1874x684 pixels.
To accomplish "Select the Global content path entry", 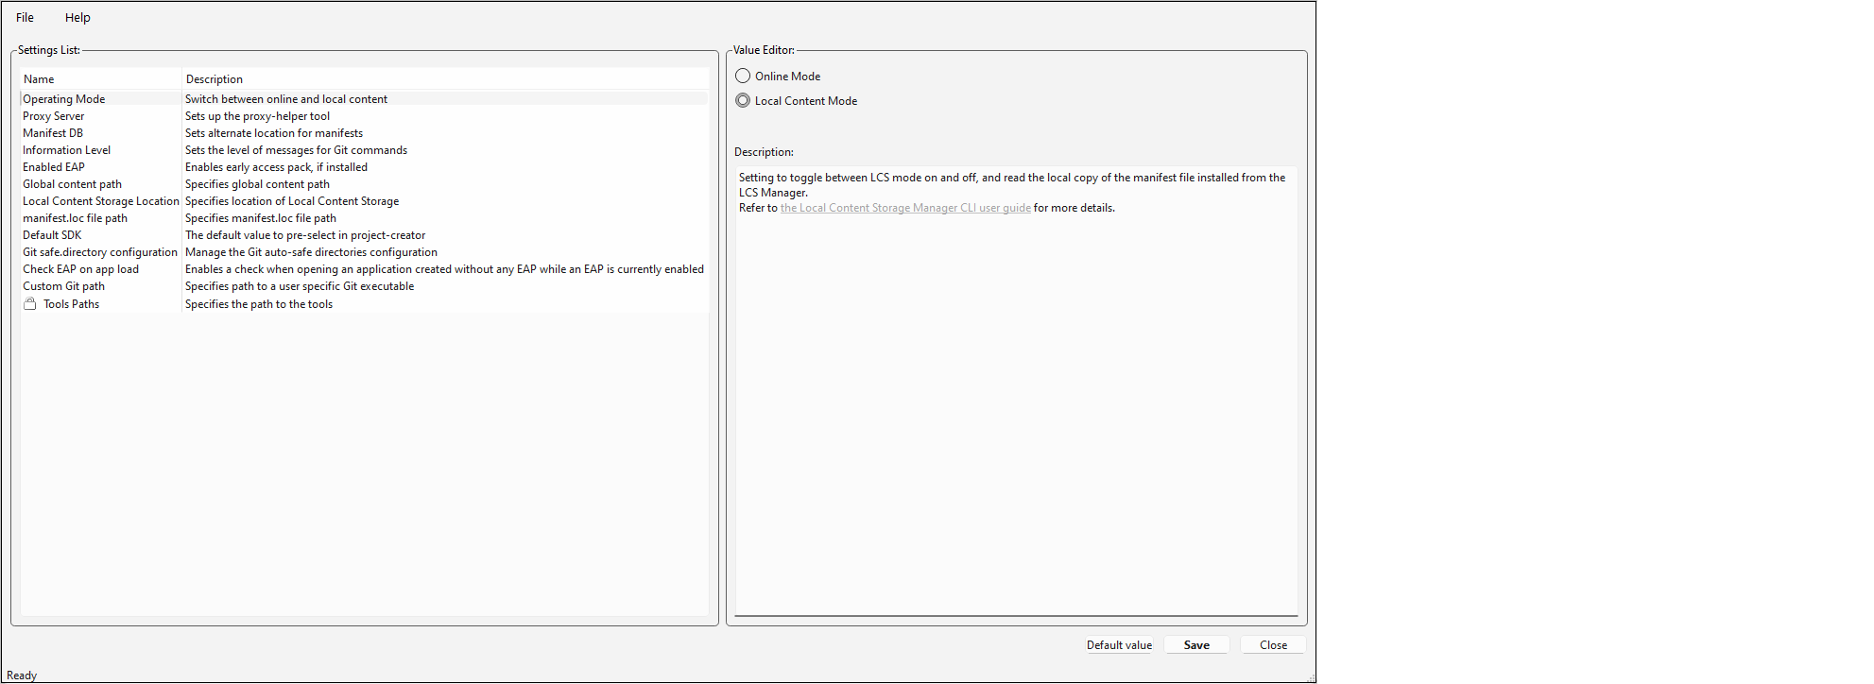I will (72, 184).
